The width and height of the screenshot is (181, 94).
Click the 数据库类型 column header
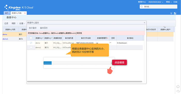[x=58, y=38]
